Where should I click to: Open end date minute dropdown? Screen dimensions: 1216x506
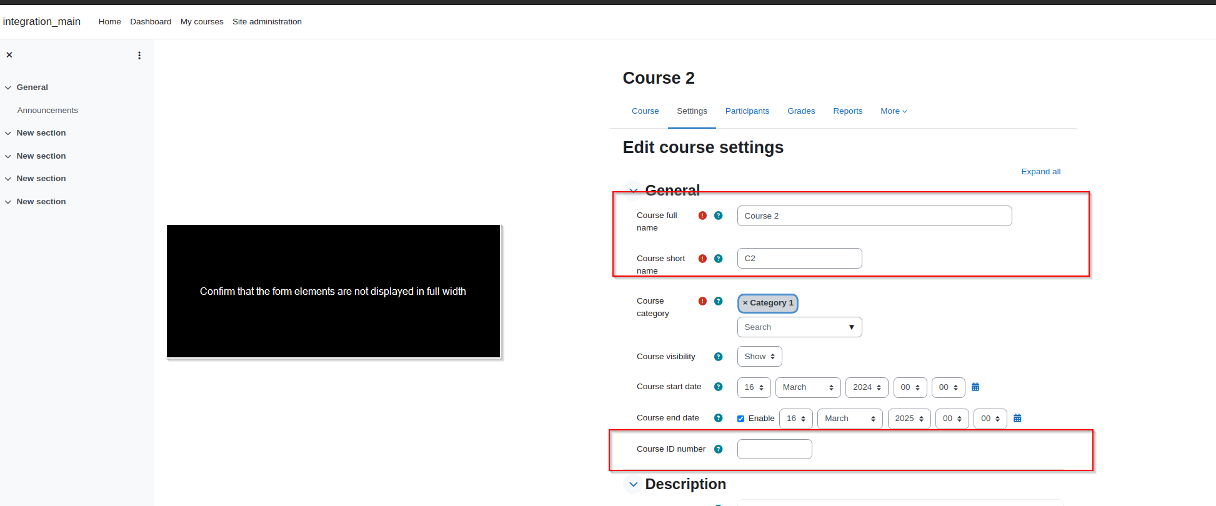(990, 419)
